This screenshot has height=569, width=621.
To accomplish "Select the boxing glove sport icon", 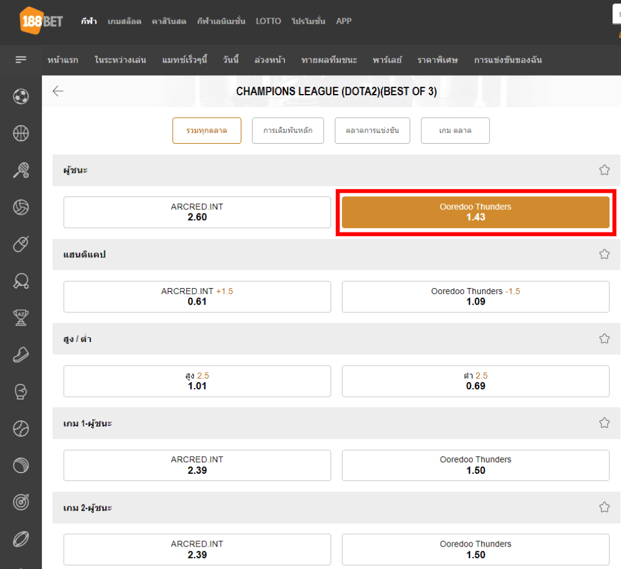I will click(x=21, y=391).
